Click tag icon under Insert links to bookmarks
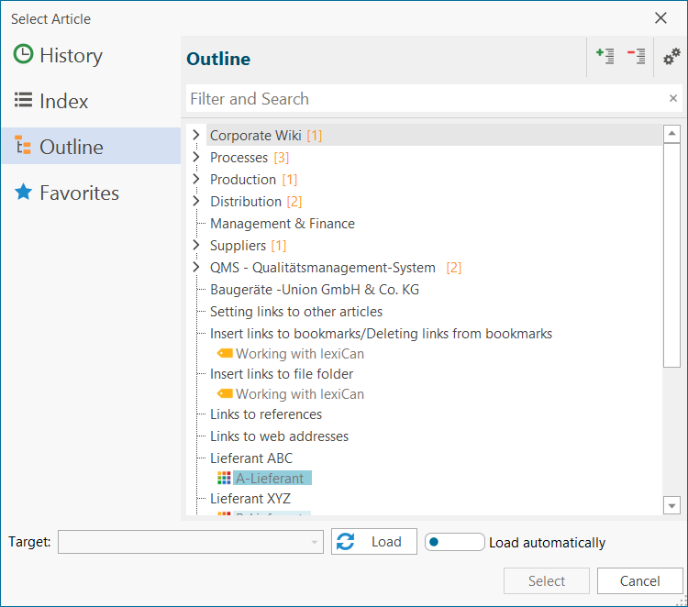The image size is (688, 607). coord(224,354)
